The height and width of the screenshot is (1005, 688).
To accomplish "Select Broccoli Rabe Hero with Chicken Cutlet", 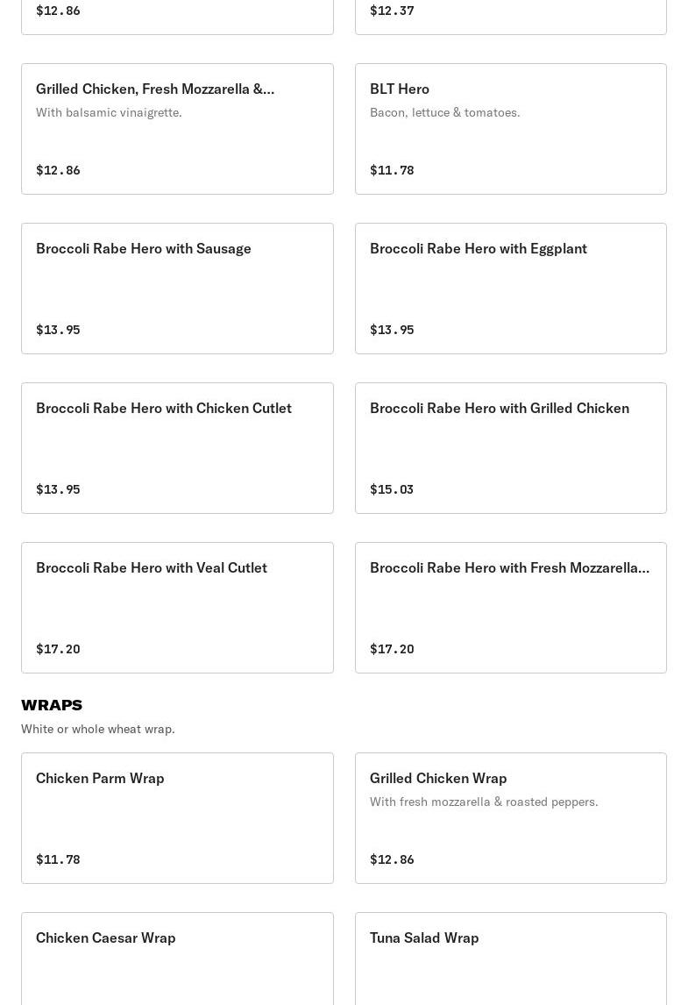I will [x=177, y=448].
